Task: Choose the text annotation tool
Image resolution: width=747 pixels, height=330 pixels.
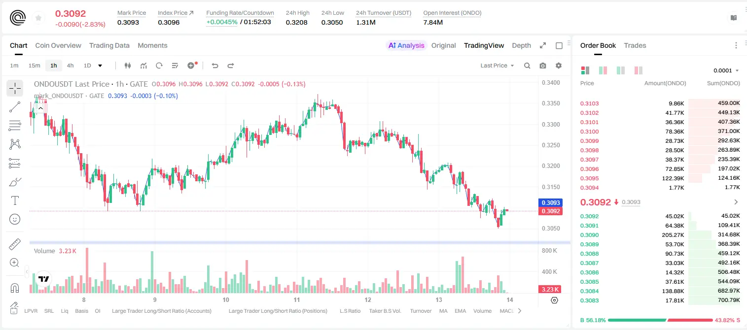Action: click(x=15, y=200)
